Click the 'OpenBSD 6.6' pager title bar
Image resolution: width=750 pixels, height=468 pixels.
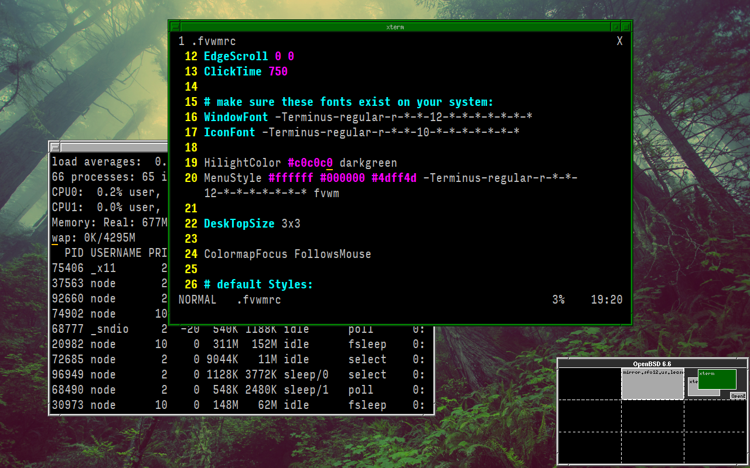pyautogui.click(x=652, y=364)
